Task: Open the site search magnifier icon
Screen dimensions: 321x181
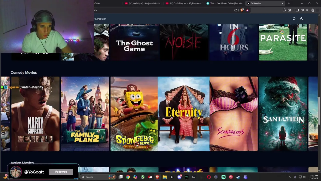Action: point(294,19)
